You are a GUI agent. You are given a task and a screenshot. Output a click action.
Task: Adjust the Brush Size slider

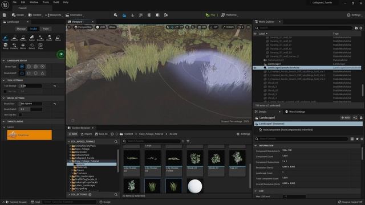pyautogui.click(x=30, y=104)
